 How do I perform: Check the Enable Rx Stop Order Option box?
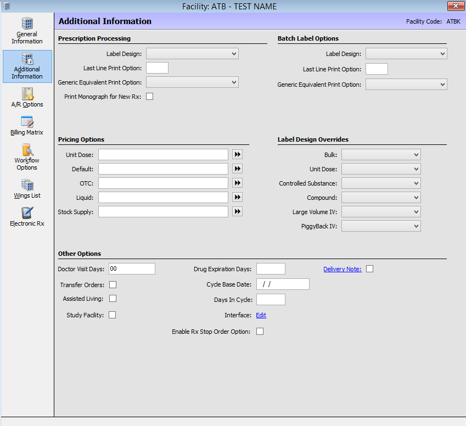(260, 332)
